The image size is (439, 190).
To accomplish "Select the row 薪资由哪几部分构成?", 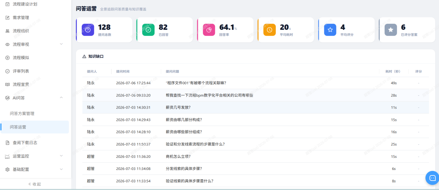I will (256, 120).
